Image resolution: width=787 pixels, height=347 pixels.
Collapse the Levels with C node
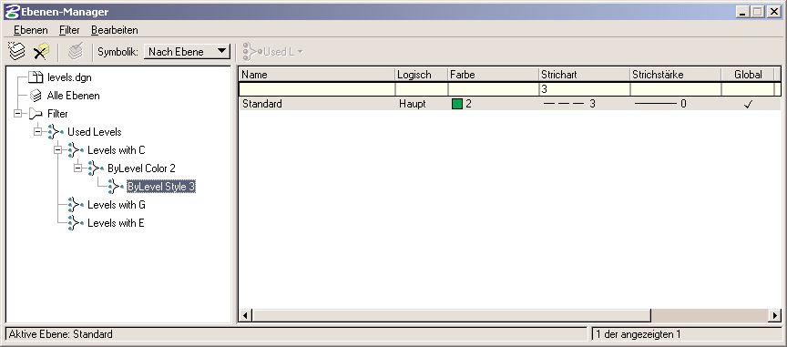tap(57, 149)
